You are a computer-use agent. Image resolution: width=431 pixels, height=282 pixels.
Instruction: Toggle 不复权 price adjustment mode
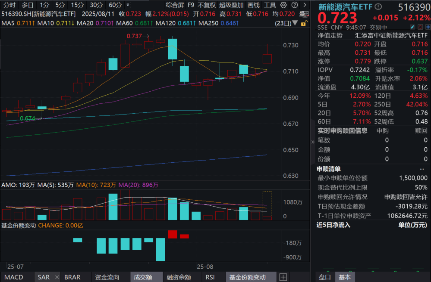click(x=207, y=6)
